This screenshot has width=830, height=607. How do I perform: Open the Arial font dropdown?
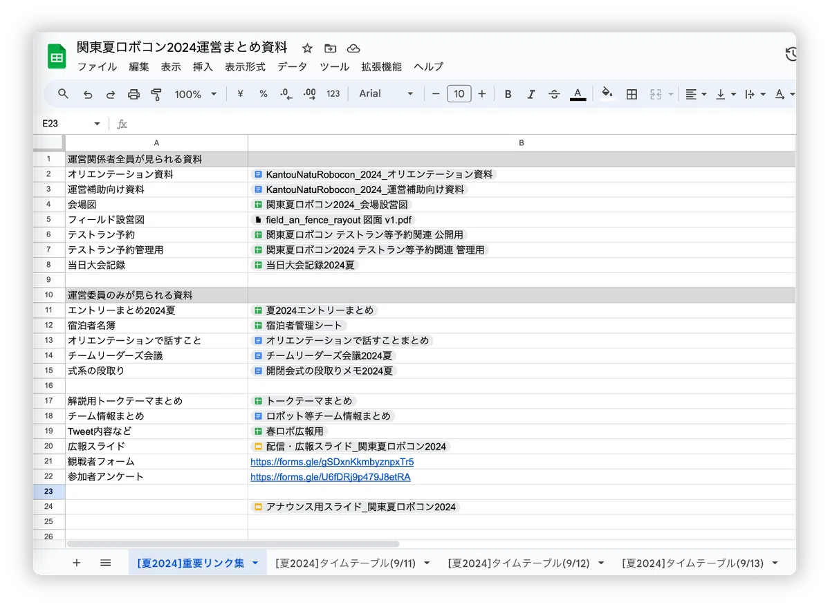click(x=386, y=94)
